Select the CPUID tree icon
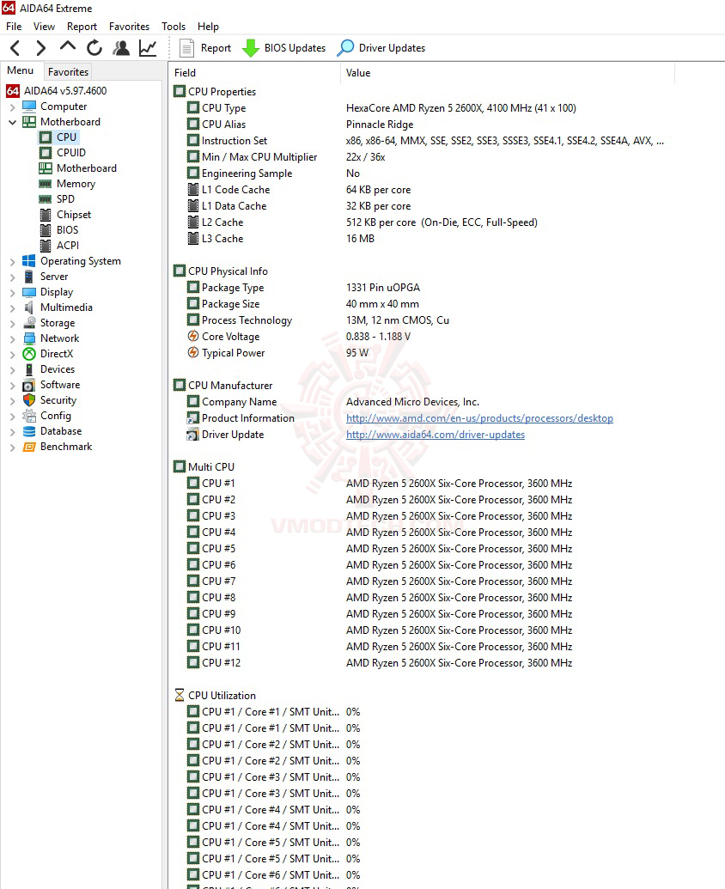The image size is (725, 889). [x=46, y=153]
